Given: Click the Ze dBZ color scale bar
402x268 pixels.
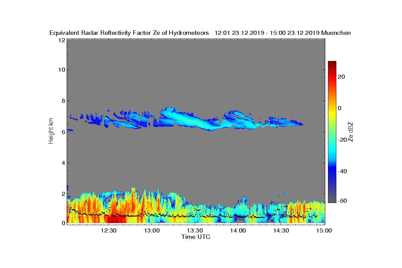Looking at the screenshot, I should [332, 132].
